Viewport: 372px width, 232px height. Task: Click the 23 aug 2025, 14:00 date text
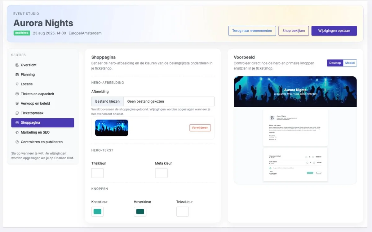(49, 33)
